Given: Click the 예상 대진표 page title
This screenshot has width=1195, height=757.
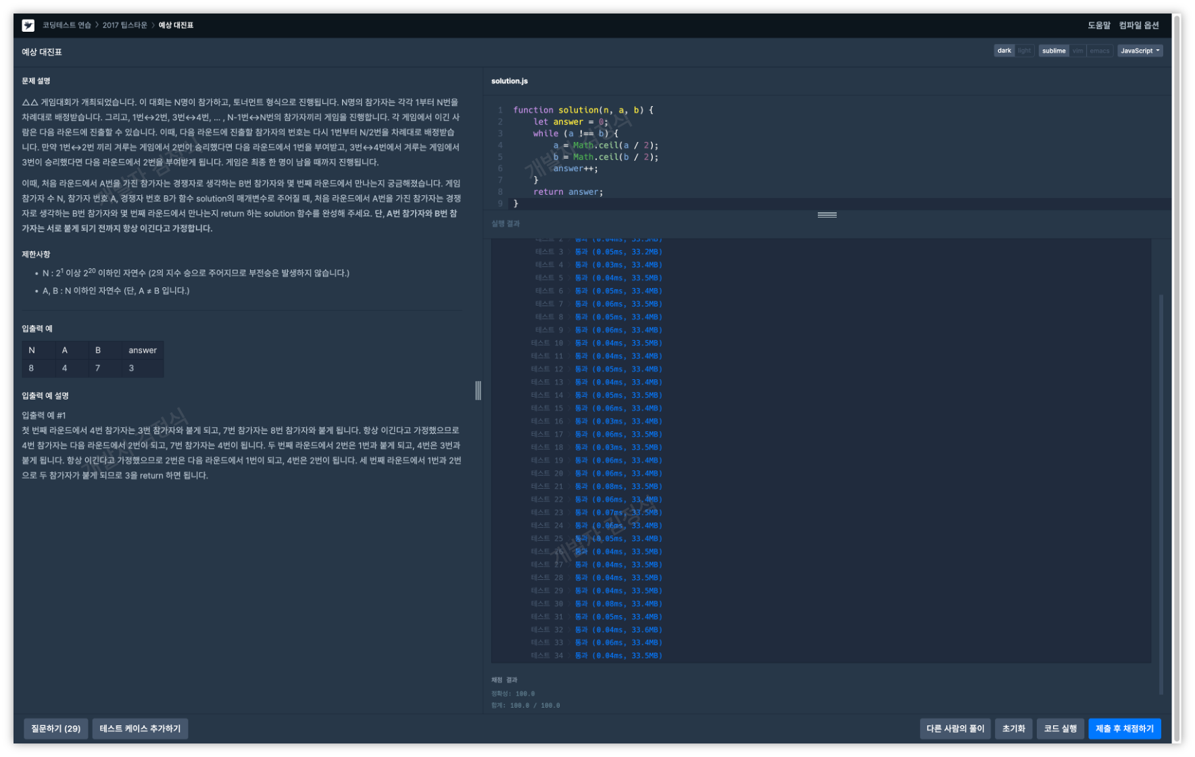Looking at the screenshot, I should (42, 52).
